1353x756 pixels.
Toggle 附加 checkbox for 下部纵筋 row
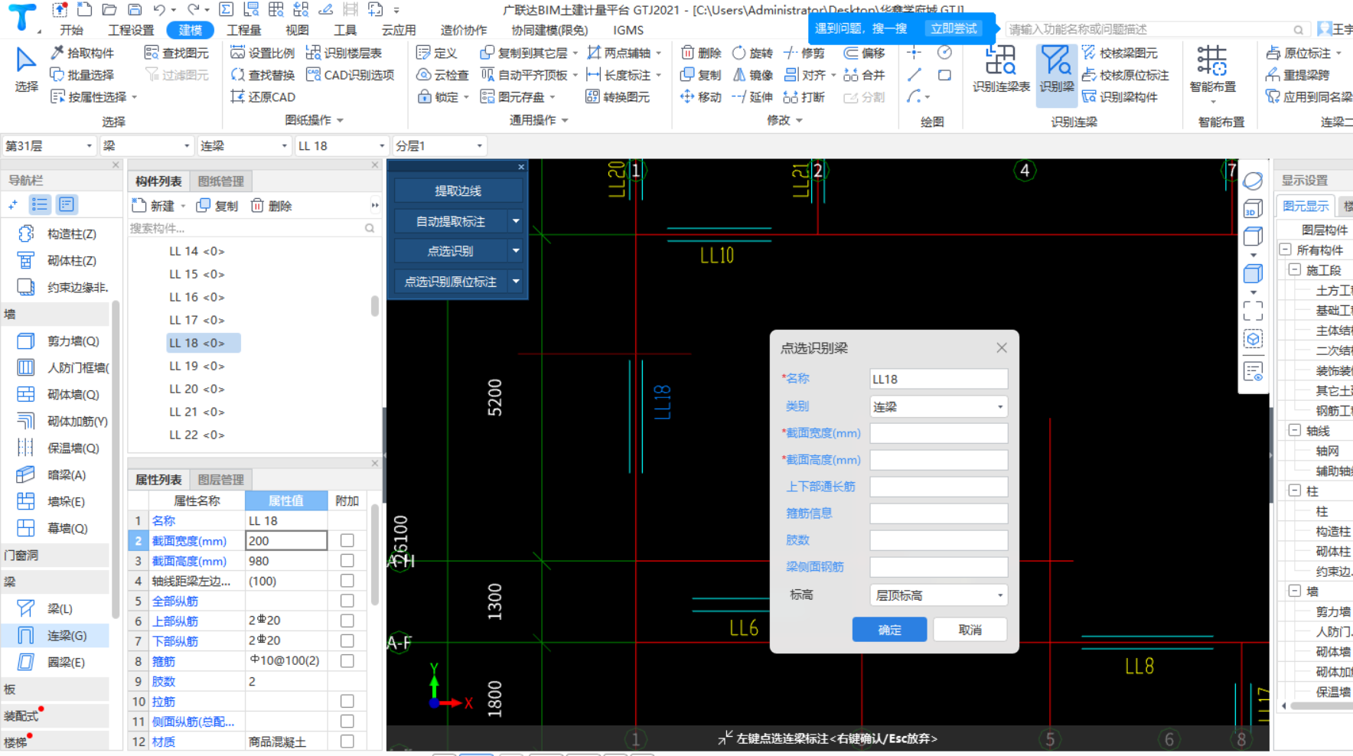pos(347,640)
